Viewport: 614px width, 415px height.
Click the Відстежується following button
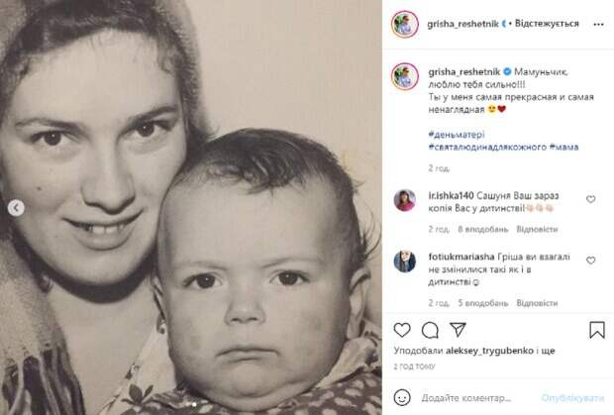pyautogui.click(x=547, y=24)
